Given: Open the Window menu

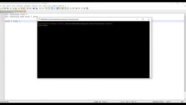Looking at the screenshot, I should (61, 6).
